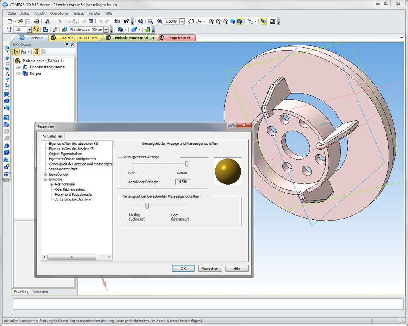Image resolution: width=408 pixels, height=326 pixels.
Task: Open the 1.0 step value dropdown
Action: [x=29, y=29]
